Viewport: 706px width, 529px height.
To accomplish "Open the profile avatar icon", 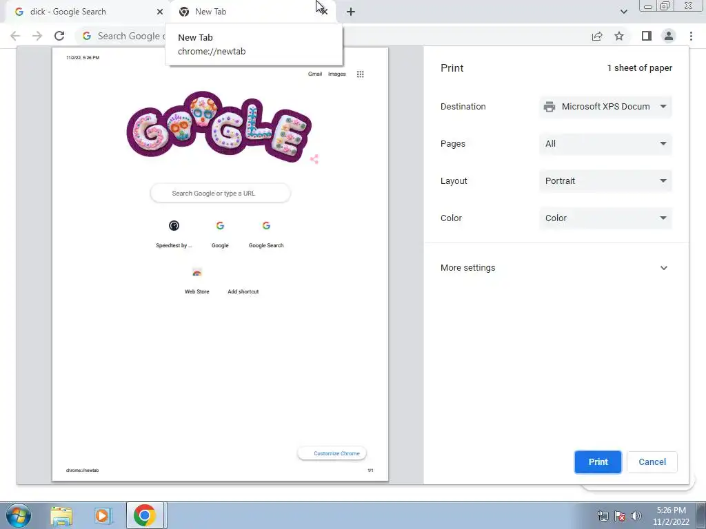I will [669, 36].
